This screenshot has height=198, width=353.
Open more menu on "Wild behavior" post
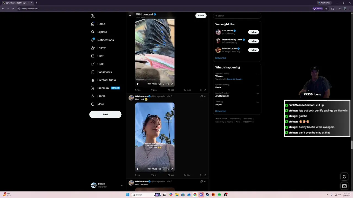click(205, 182)
